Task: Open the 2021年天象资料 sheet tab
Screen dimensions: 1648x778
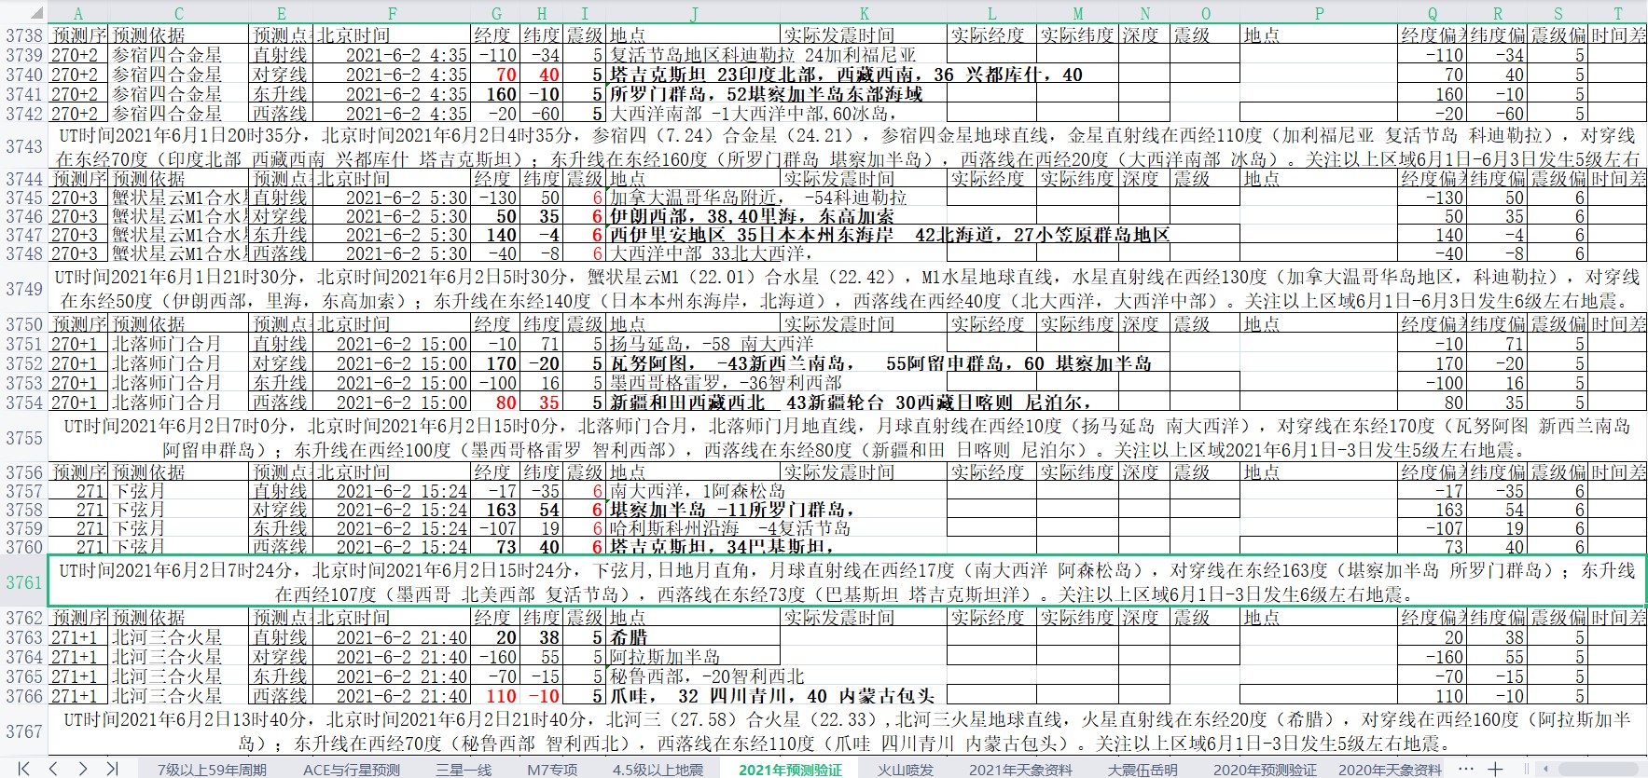Action: [1020, 770]
